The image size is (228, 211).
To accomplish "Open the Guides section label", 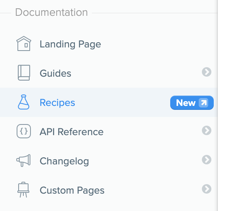I will [55, 73].
